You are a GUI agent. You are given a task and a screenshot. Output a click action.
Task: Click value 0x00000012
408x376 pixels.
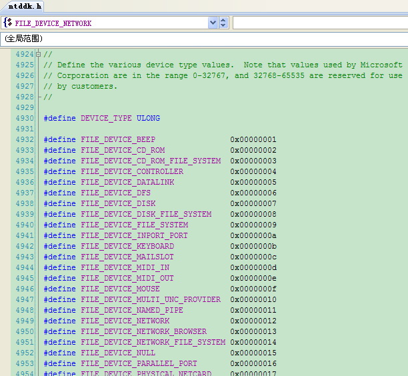coord(253,321)
